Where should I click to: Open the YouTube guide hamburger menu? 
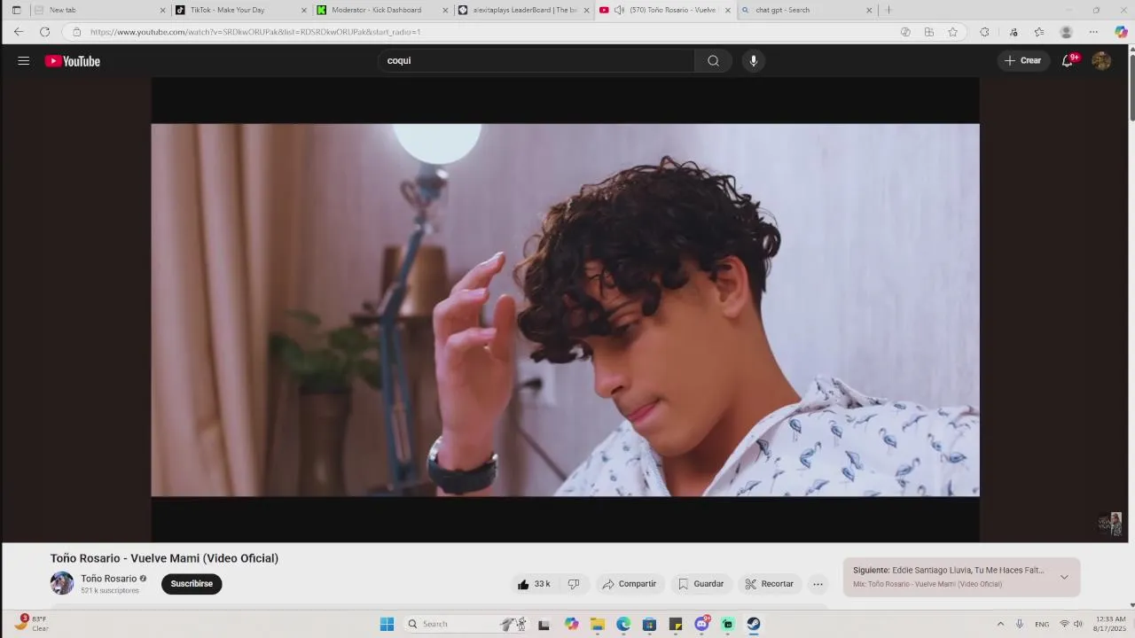coord(24,61)
